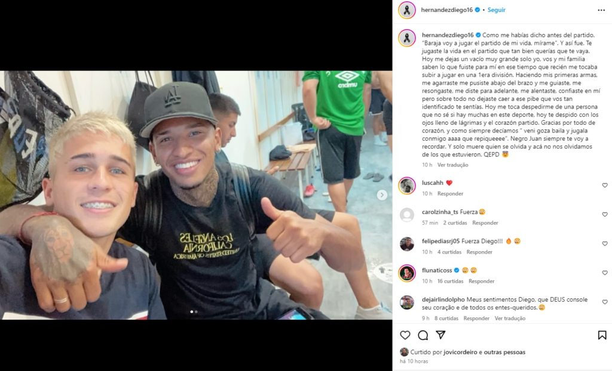Translate dejairlindolpho's comment

coord(510,319)
